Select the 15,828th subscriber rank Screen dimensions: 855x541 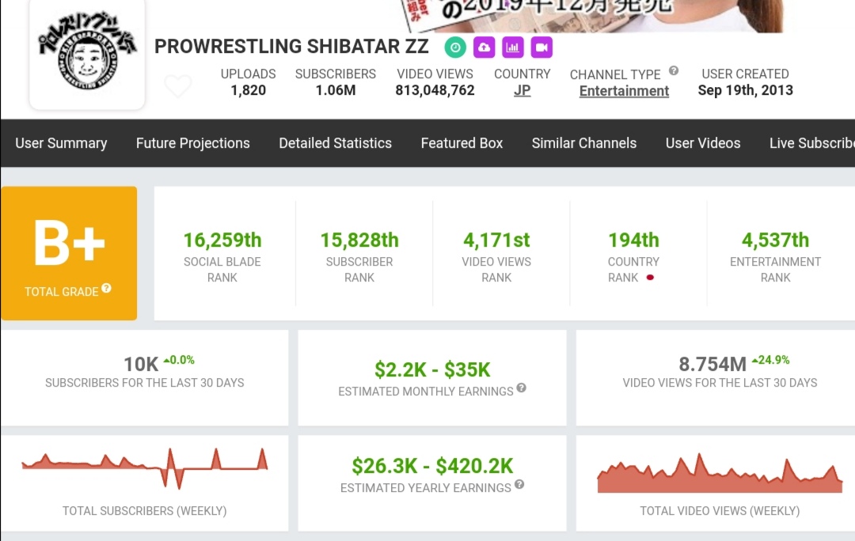point(359,240)
